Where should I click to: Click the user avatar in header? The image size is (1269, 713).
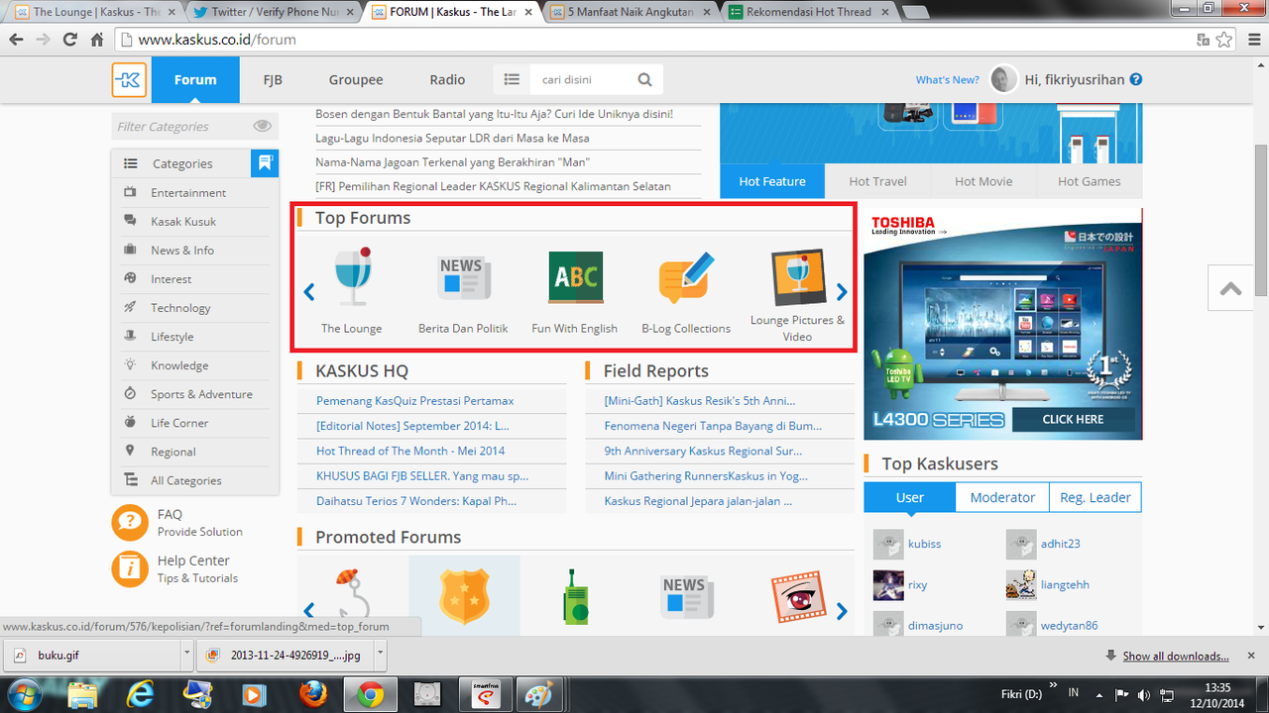tap(1004, 80)
